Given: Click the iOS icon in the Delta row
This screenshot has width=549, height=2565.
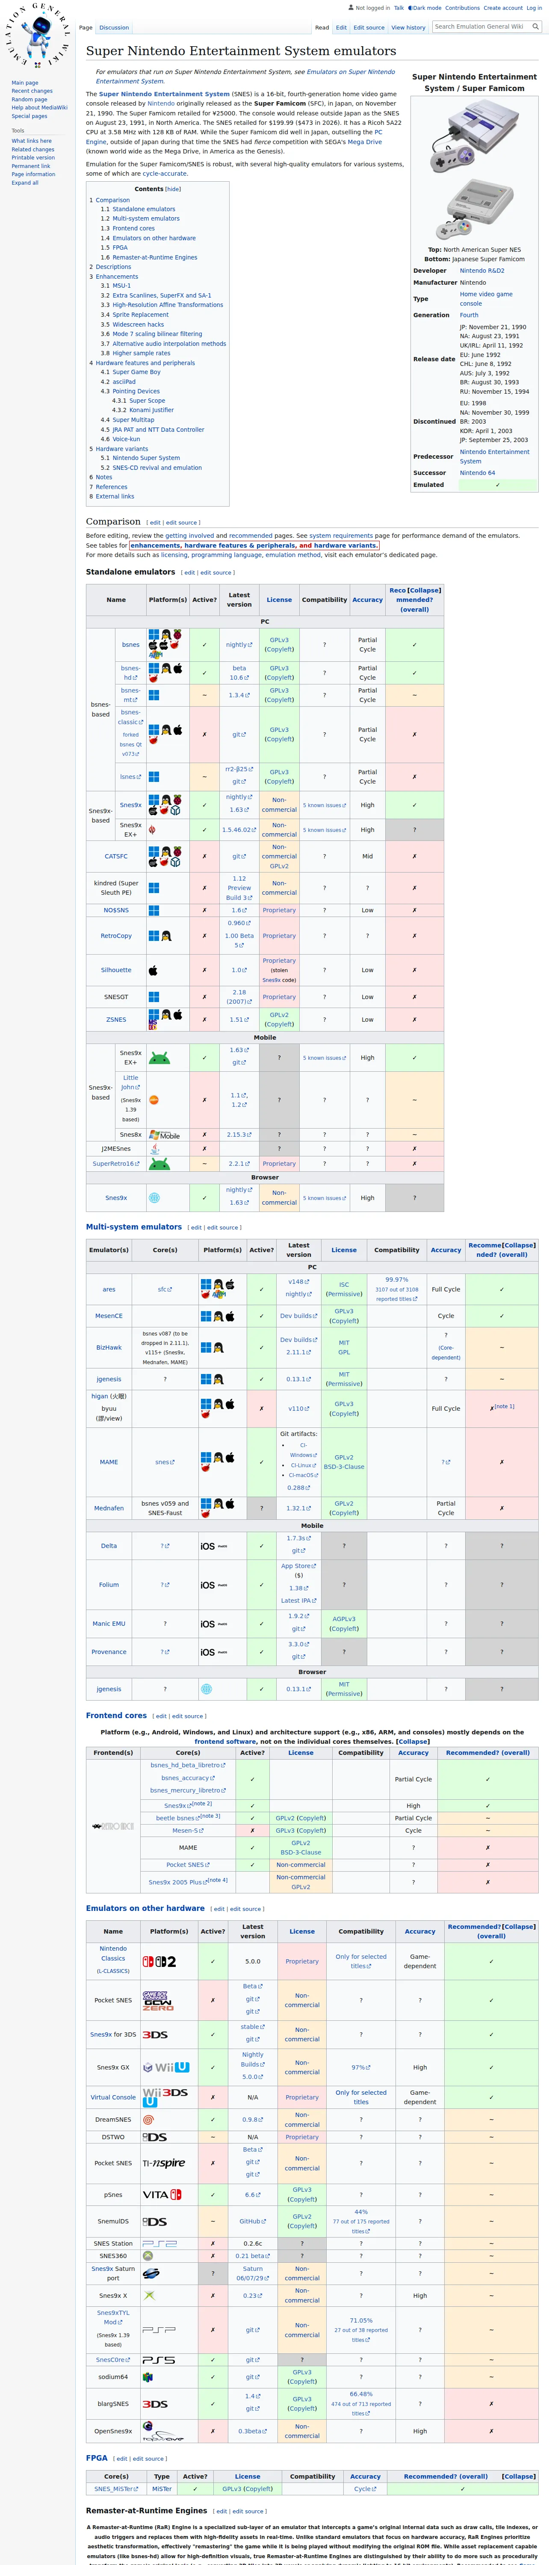Looking at the screenshot, I should [207, 1546].
